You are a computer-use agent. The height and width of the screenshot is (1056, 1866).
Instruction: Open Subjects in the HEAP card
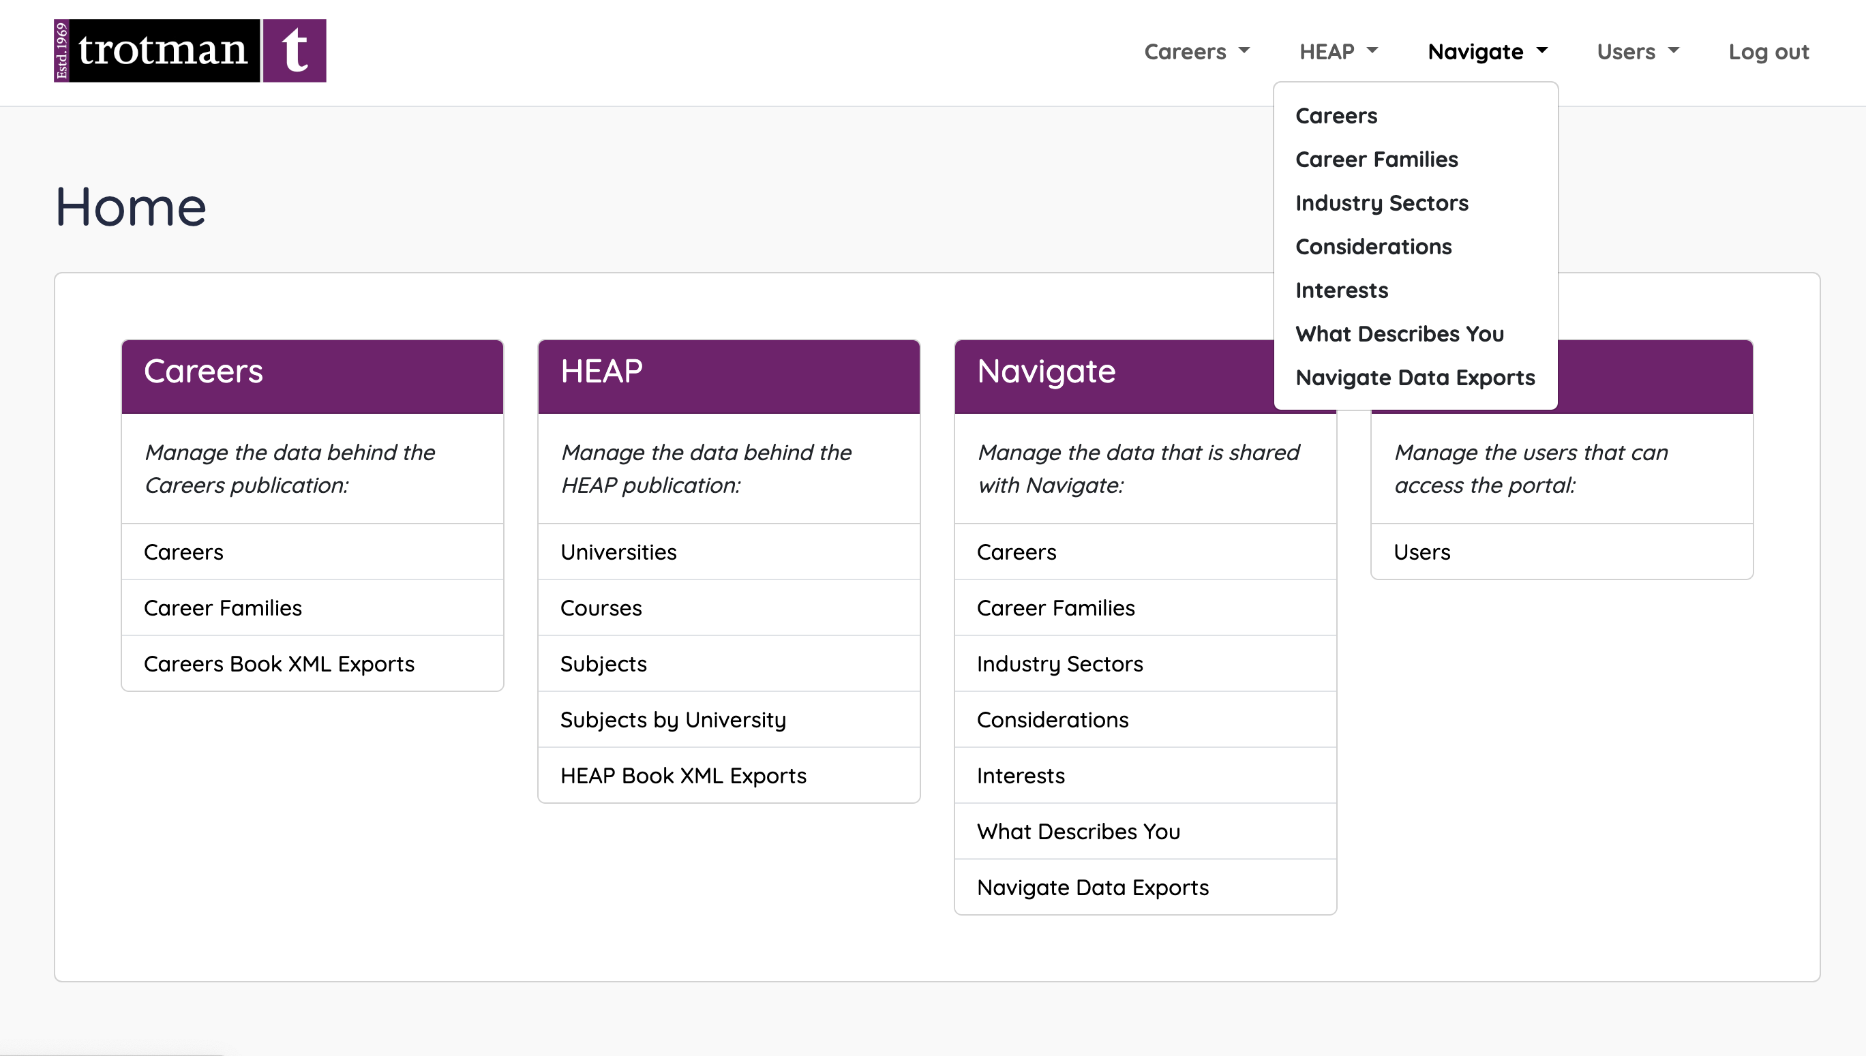729,663
